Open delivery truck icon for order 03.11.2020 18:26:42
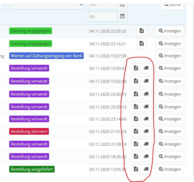 [146, 157]
